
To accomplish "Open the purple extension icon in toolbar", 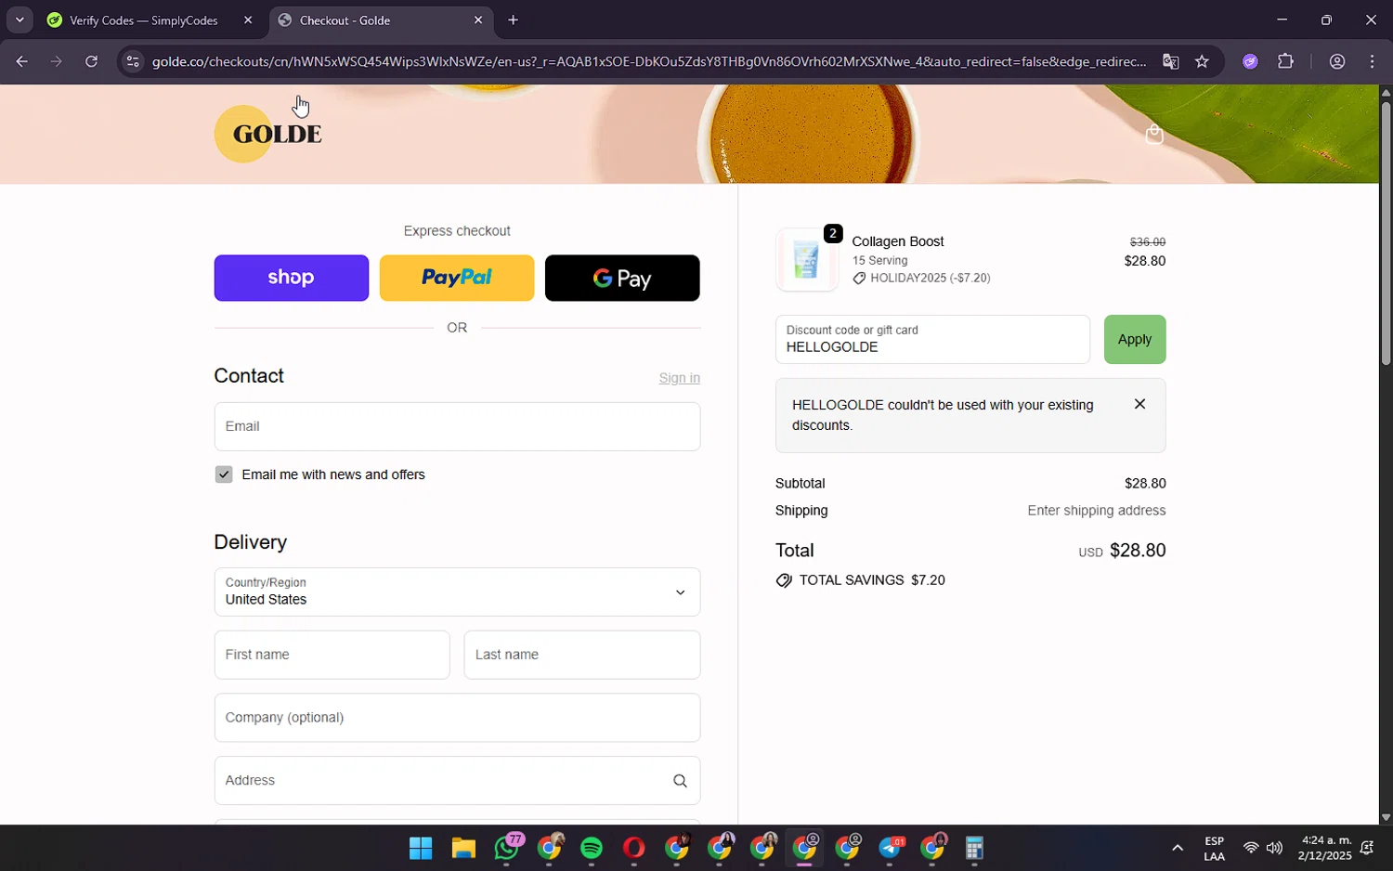I will point(1250,62).
